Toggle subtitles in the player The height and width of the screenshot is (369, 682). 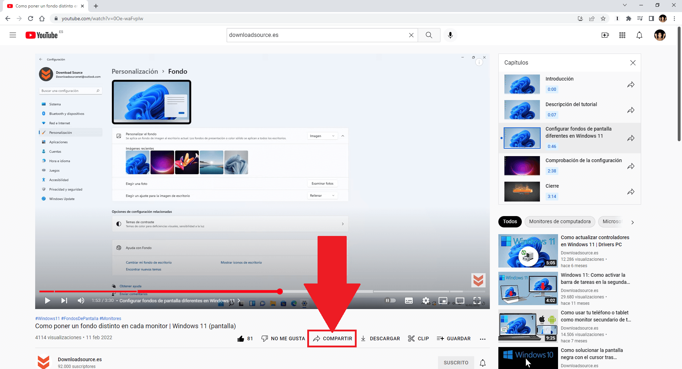409,301
